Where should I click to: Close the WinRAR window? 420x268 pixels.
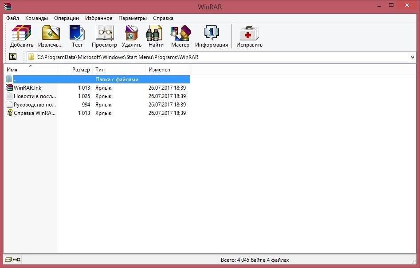coord(407,5)
